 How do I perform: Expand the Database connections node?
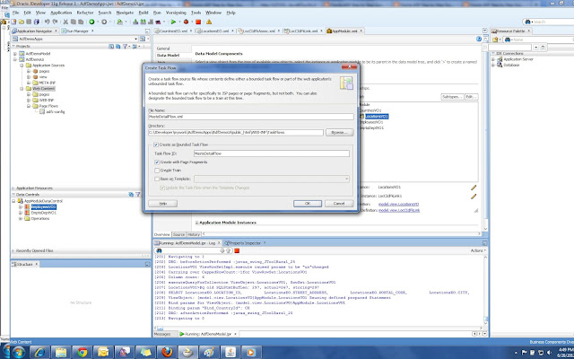point(493,66)
